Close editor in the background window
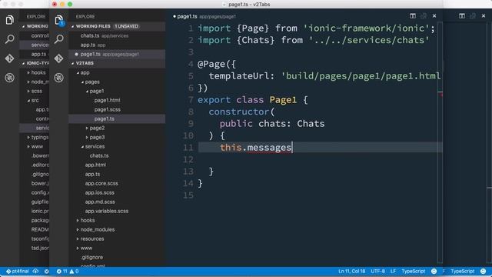492x277 pixels. [484, 15]
